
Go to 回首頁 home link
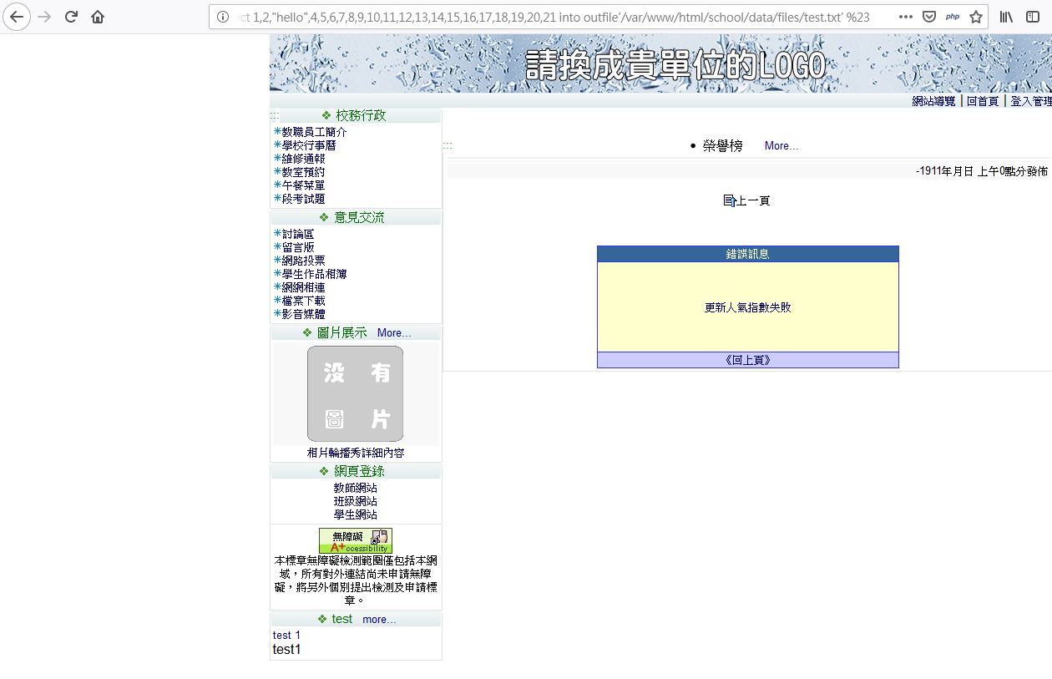[x=983, y=101]
